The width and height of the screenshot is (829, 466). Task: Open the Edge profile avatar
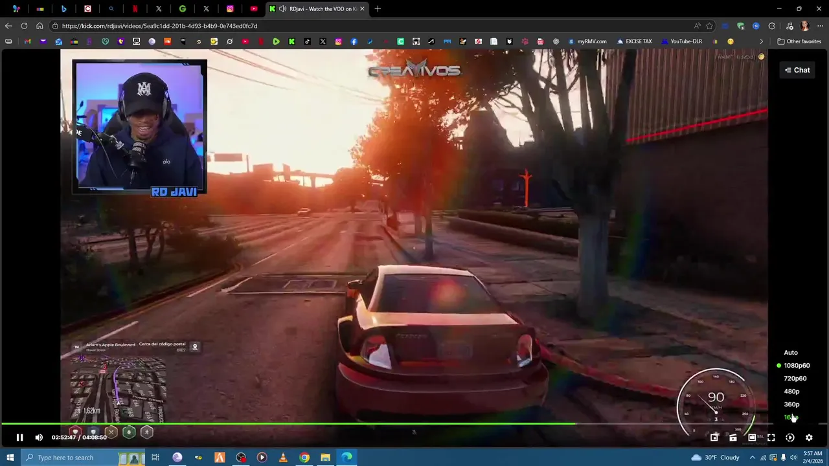(805, 26)
